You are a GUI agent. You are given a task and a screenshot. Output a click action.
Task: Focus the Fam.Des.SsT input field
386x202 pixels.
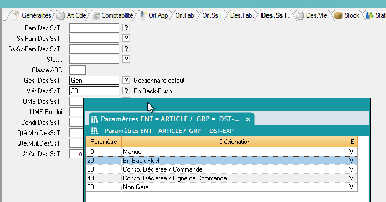(x=94, y=28)
